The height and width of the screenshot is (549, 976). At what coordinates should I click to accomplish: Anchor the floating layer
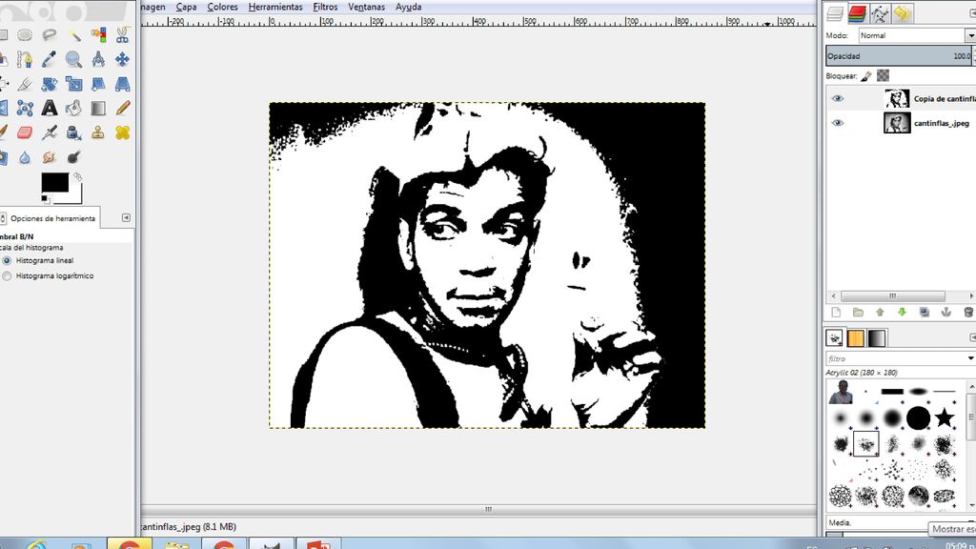click(946, 313)
